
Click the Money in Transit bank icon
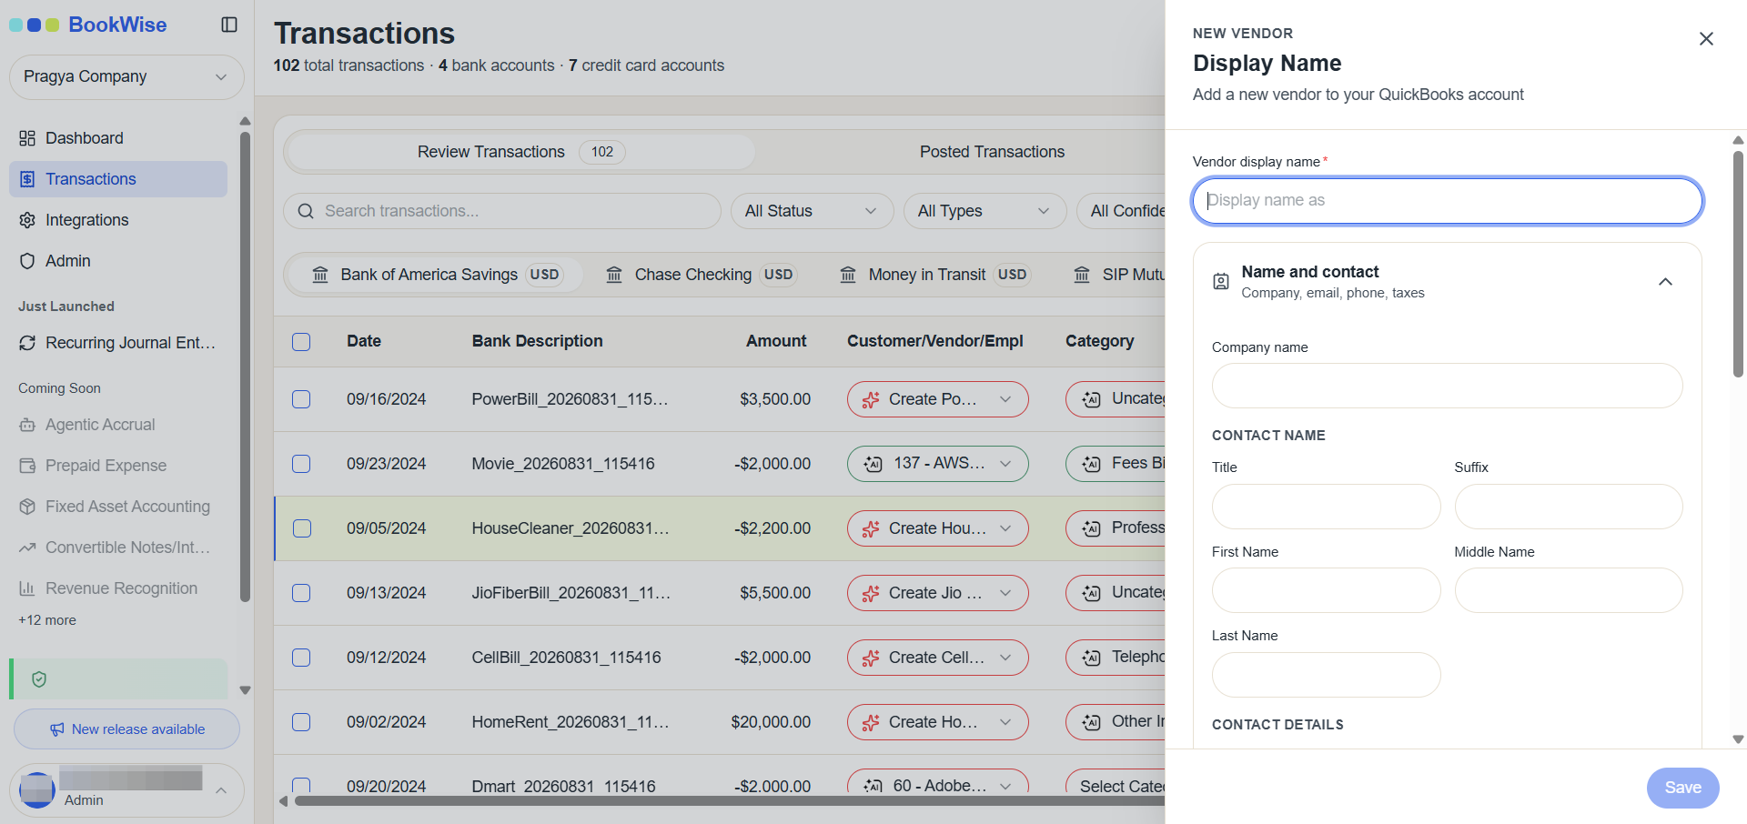tap(848, 275)
